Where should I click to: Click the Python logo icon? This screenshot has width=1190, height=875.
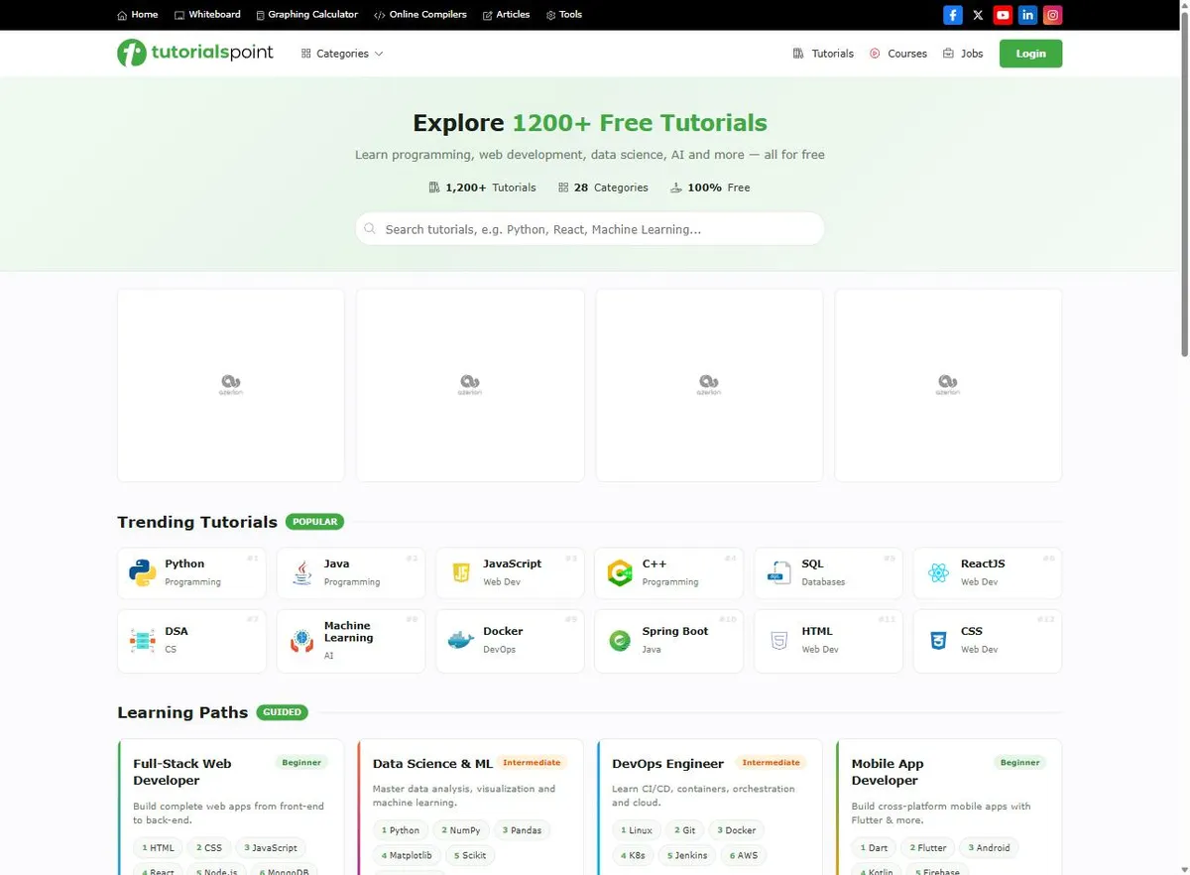pos(143,572)
